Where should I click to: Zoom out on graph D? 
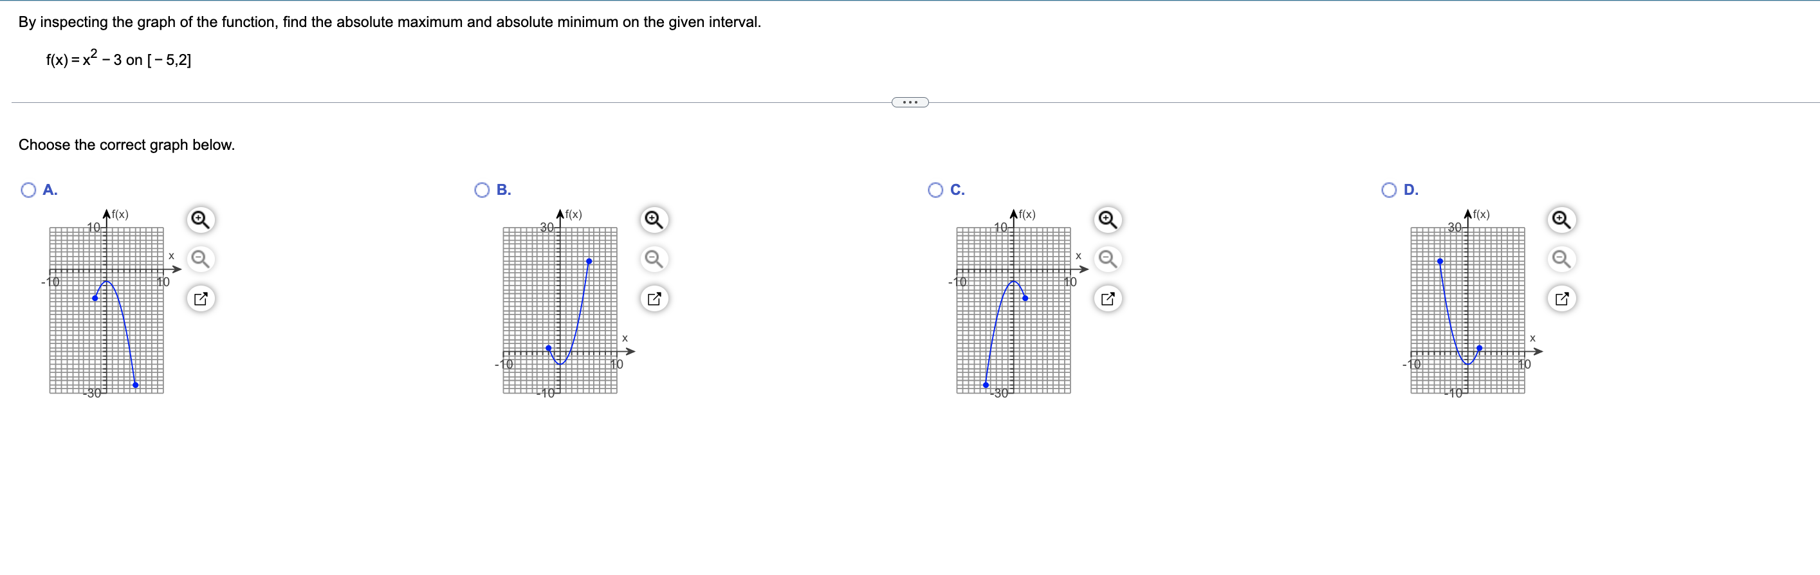point(1561,259)
